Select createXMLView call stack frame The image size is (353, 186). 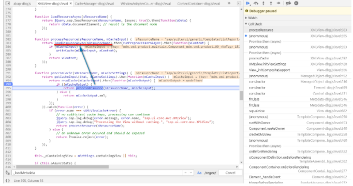298,134
